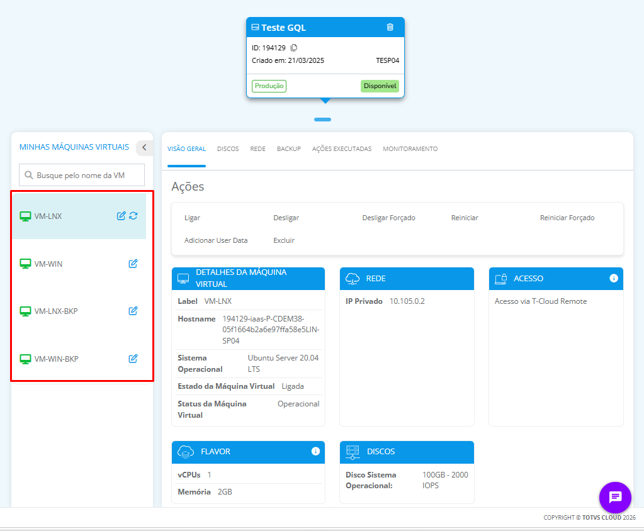Click the green monitor icon for VM-LNX

click(25, 216)
